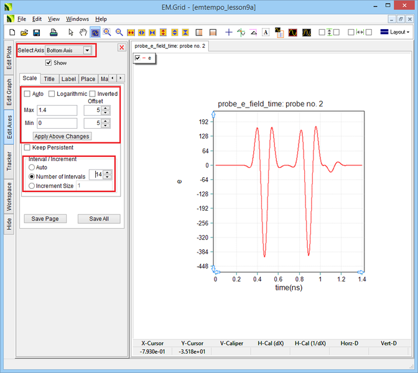Image resolution: width=418 pixels, height=373 pixels.
Task: Enable the Logarithmic checkbox
Action: pyautogui.click(x=52, y=94)
